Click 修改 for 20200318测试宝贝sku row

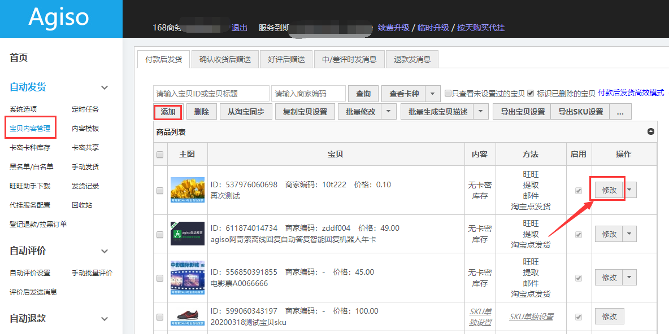[609, 317]
